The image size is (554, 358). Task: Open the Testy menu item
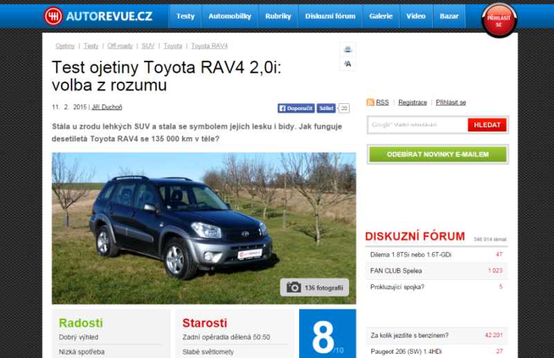tap(186, 16)
